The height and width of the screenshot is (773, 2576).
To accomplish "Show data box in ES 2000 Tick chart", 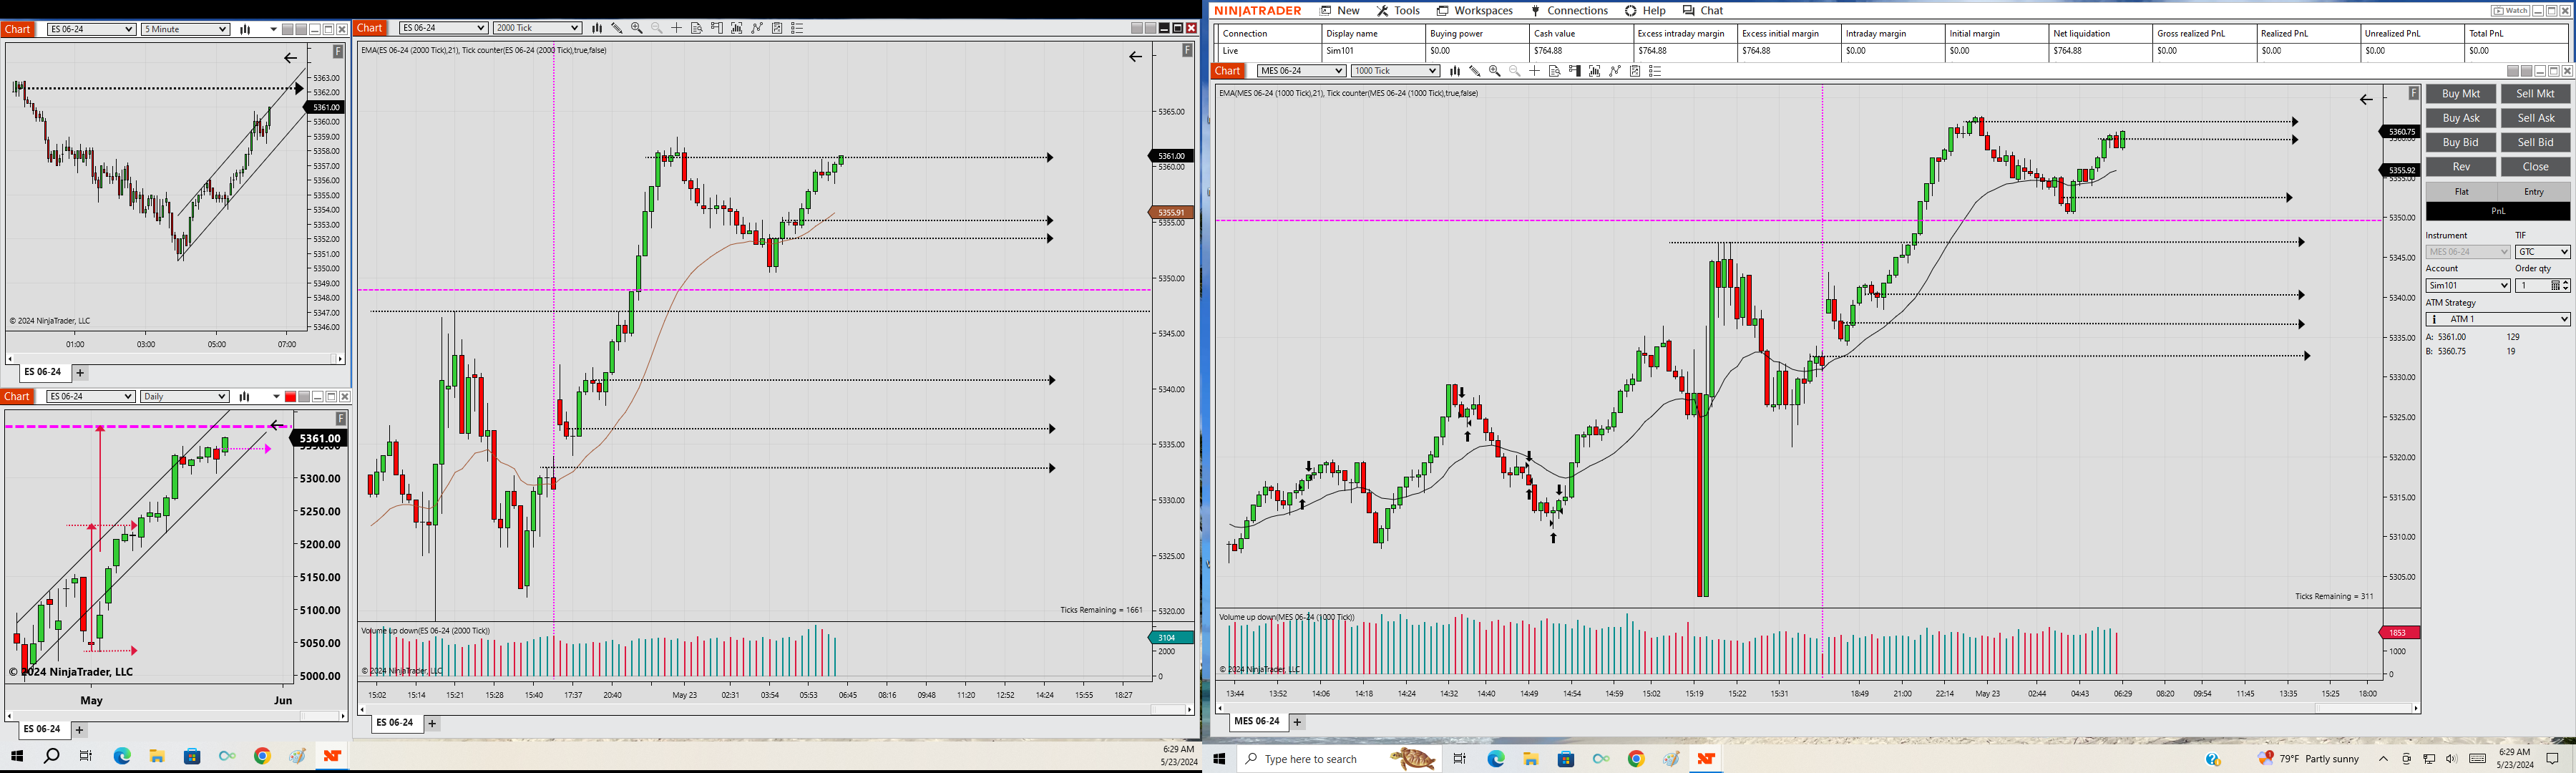I will pos(697,28).
